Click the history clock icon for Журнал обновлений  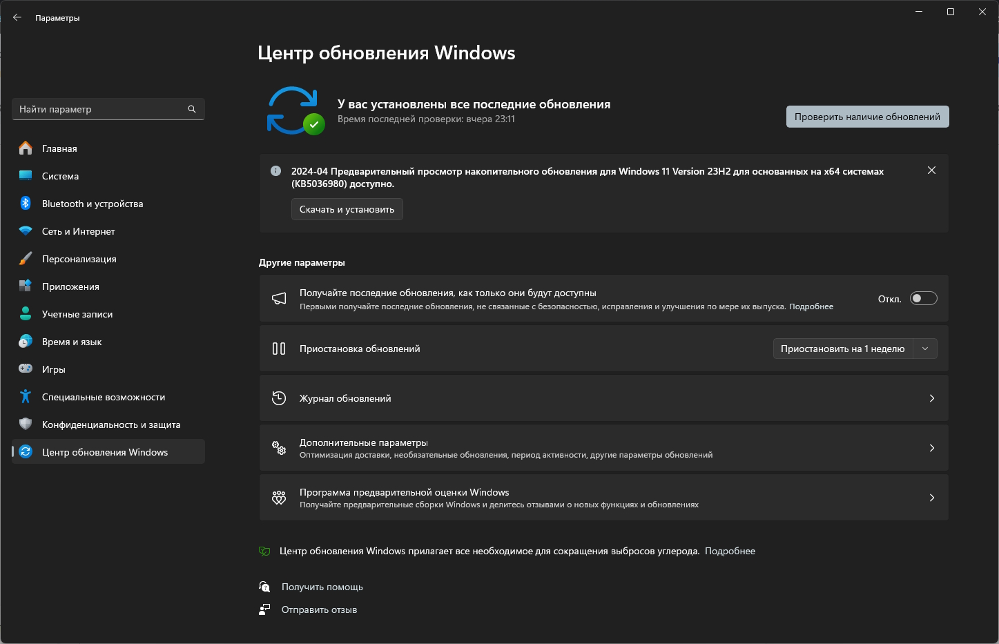coord(279,398)
